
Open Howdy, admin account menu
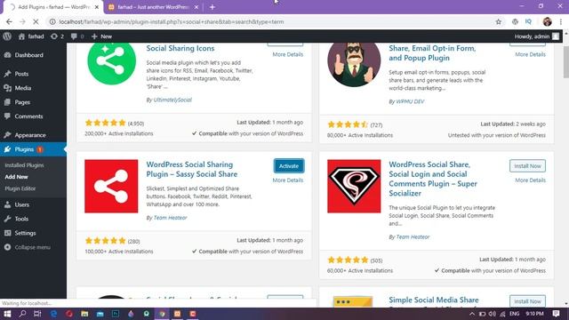(x=536, y=36)
